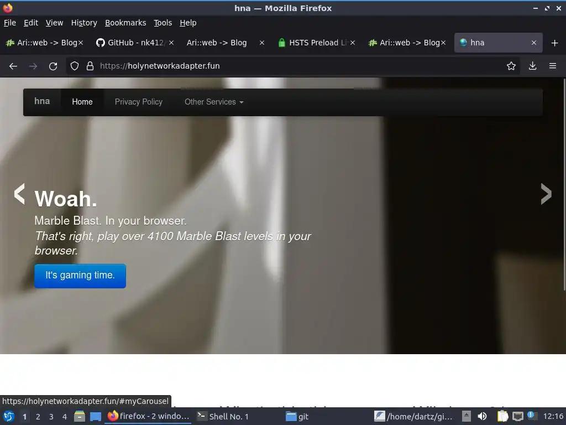Image resolution: width=566 pixels, height=425 pixels.
Task: Click the firefox - 2 windows taskbar entry
Action: point(149,416)
